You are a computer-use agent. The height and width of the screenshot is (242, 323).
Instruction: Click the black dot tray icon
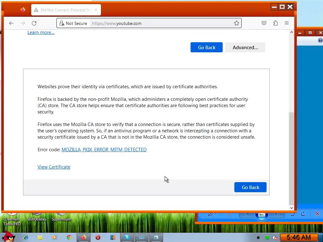point(258,238)
